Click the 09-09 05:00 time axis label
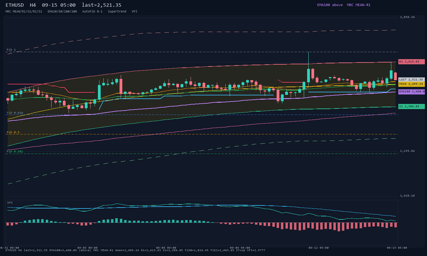This screenshot has height=256, width=427. point(240,248)
